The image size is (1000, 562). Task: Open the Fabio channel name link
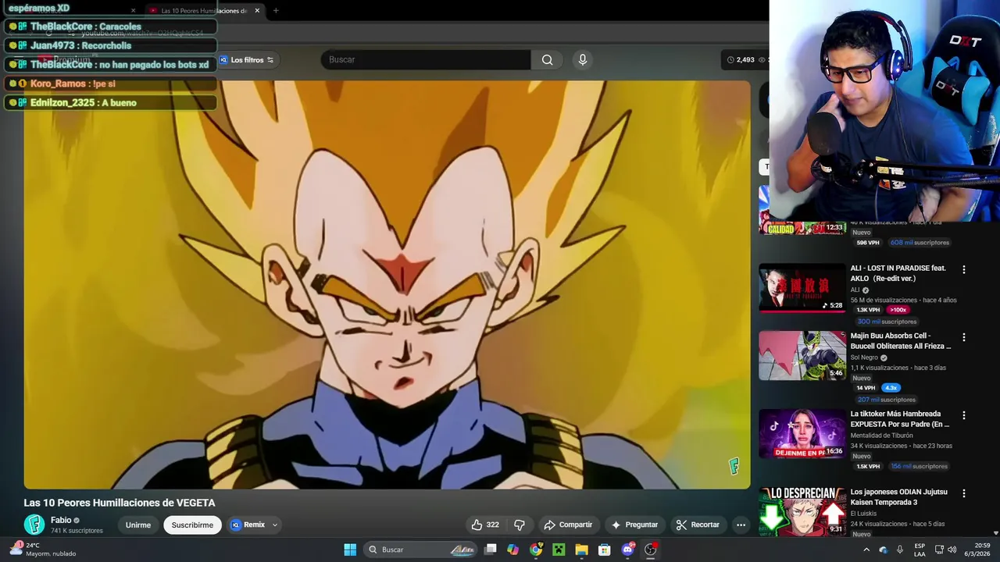tap(61, 520)
